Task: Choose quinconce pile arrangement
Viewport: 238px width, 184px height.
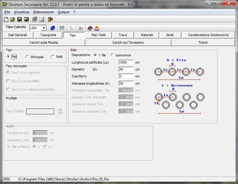Action: pos(112,55)
